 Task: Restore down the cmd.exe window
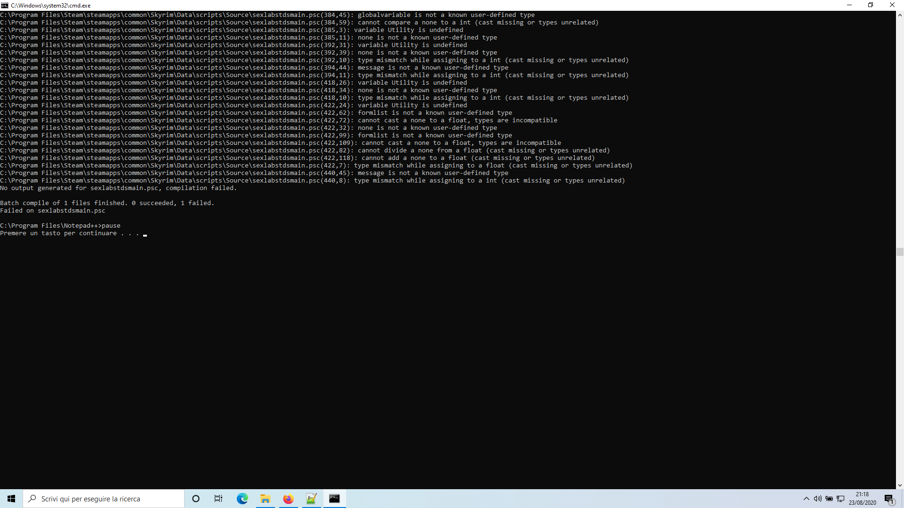click(871, 5)
